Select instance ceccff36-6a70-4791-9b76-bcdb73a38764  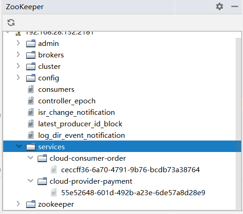[130, 169]
